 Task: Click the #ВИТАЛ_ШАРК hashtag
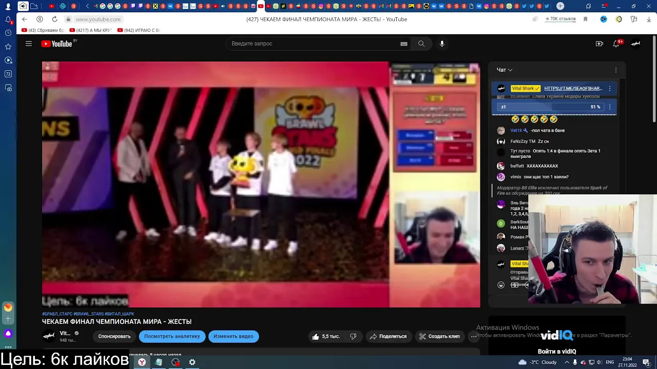[120, 314]
